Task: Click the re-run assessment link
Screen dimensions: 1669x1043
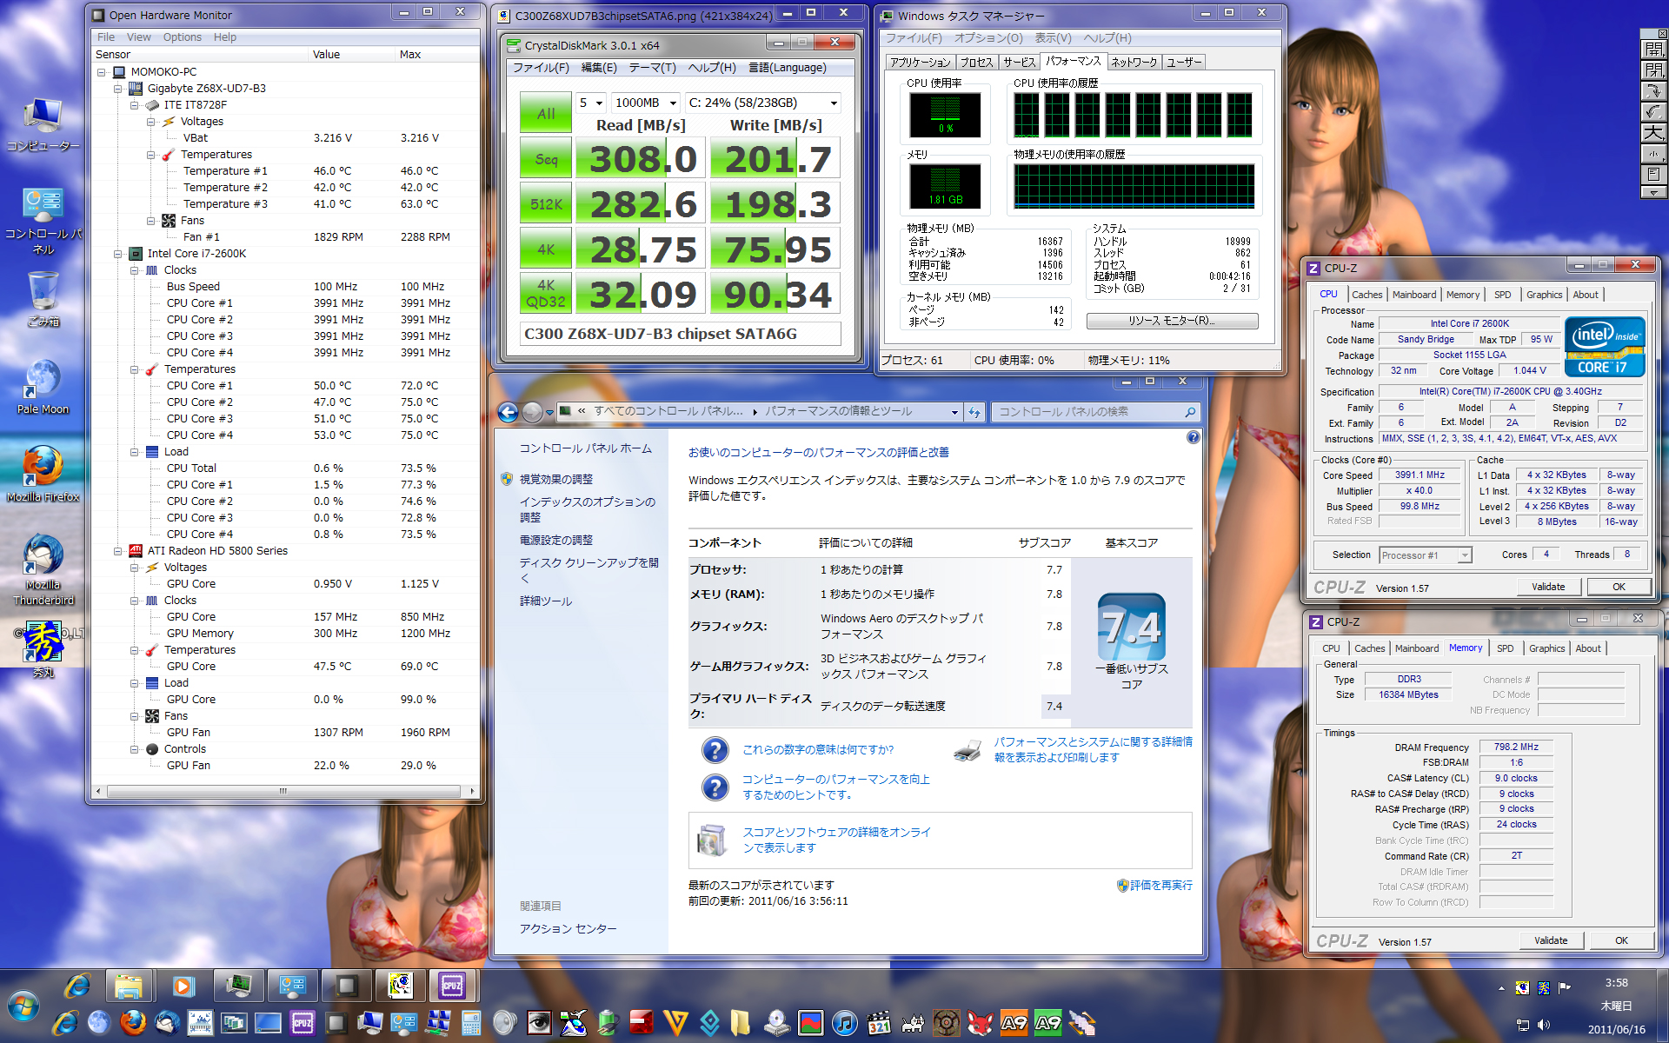Action: [x=1160, y=885]
